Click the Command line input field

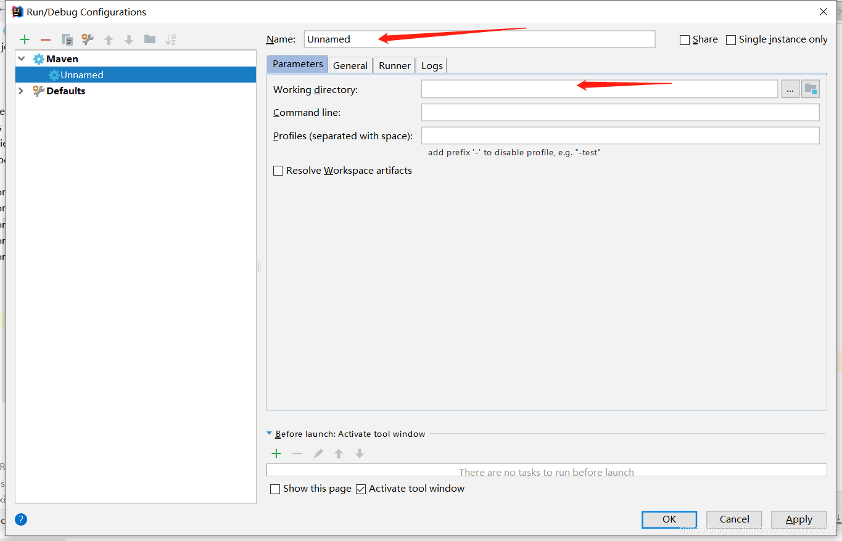[x=620, y=112]
